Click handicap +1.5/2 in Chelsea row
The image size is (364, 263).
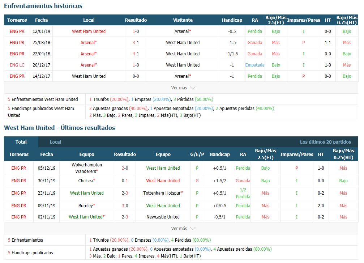pyautogui.click(x=220, y=181)
